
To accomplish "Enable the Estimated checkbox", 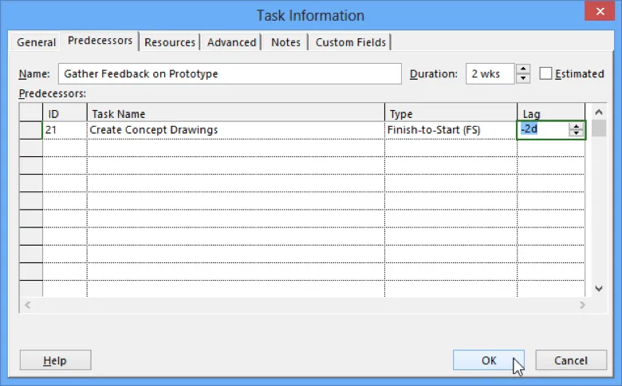I will (546, 74).
